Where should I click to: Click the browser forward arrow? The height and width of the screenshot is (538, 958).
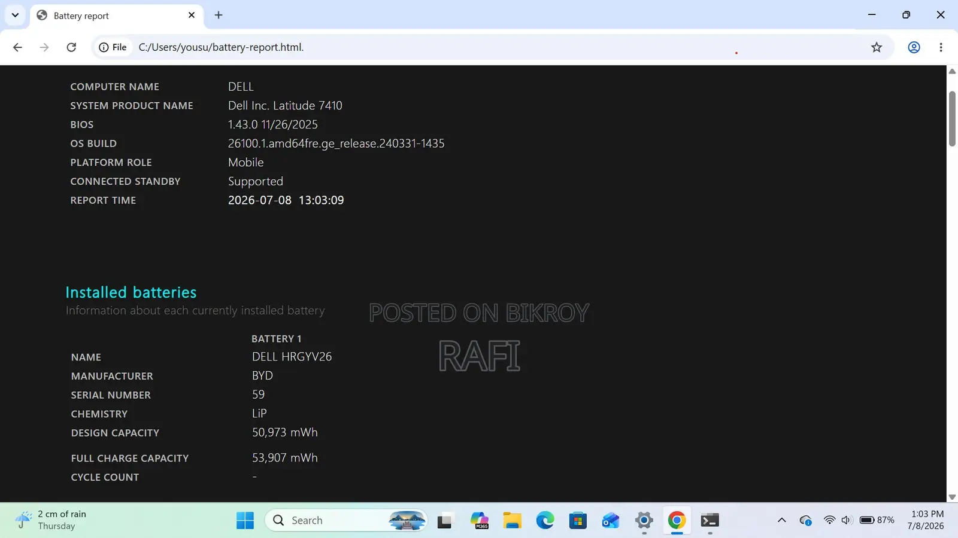pos(44,47)
